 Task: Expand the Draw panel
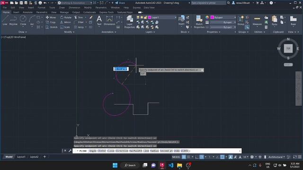tap(23, 32)
